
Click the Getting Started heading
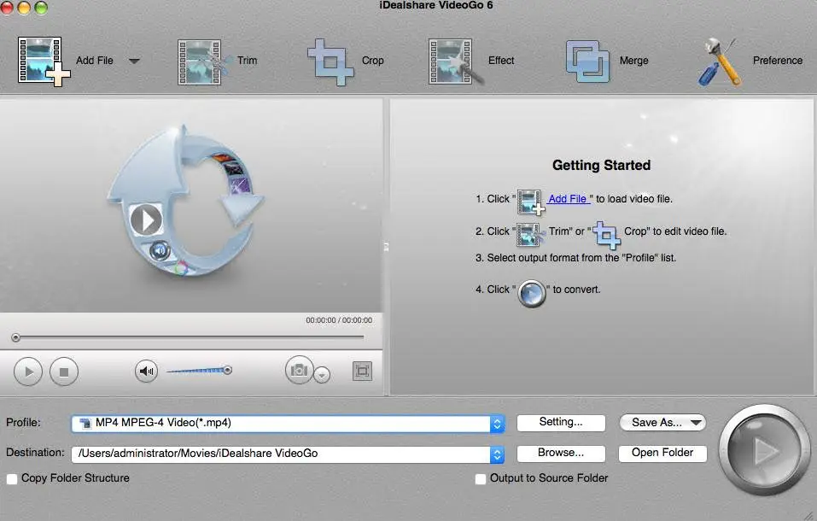coord(601,166)
